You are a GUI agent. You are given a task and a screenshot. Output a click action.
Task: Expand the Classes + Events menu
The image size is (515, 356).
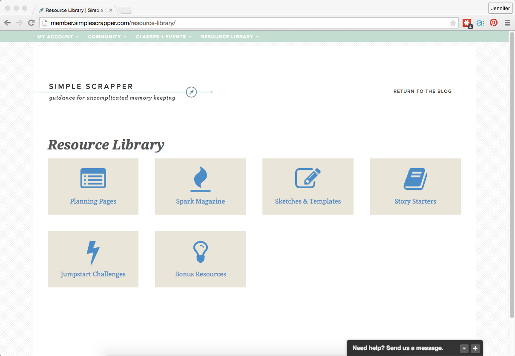point(163,37)
